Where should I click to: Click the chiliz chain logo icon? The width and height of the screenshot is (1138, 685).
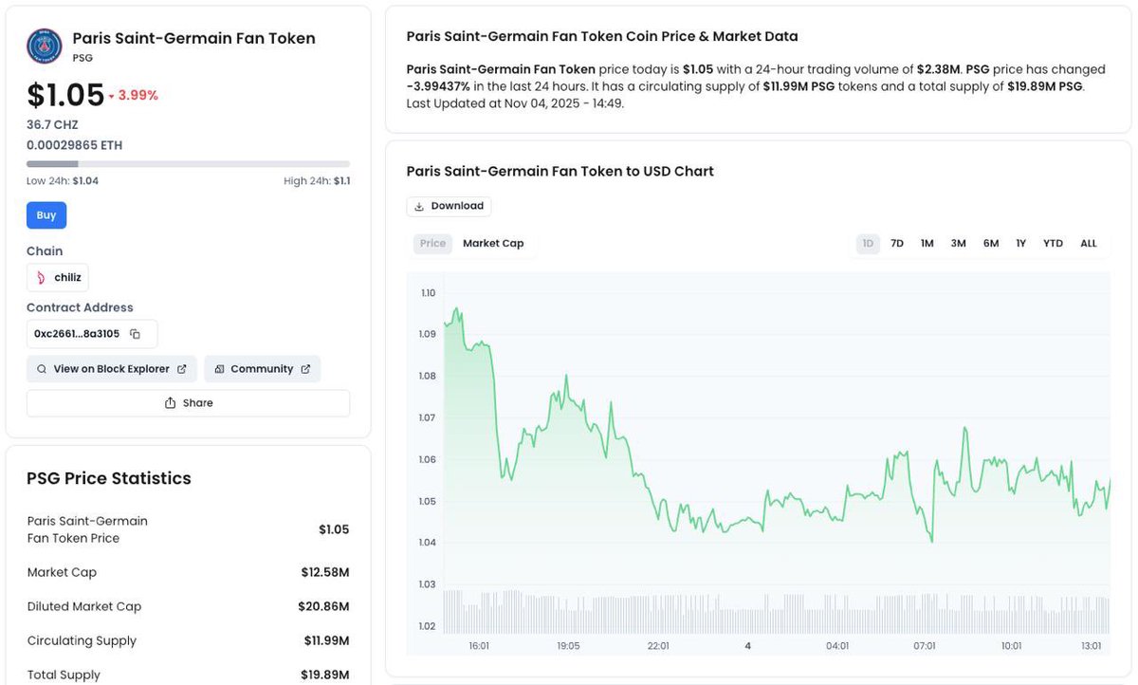(x=41, y=278)
